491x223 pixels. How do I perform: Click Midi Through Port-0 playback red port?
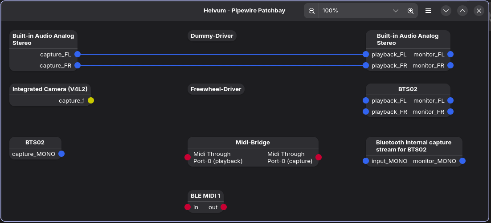coord(188,157)
